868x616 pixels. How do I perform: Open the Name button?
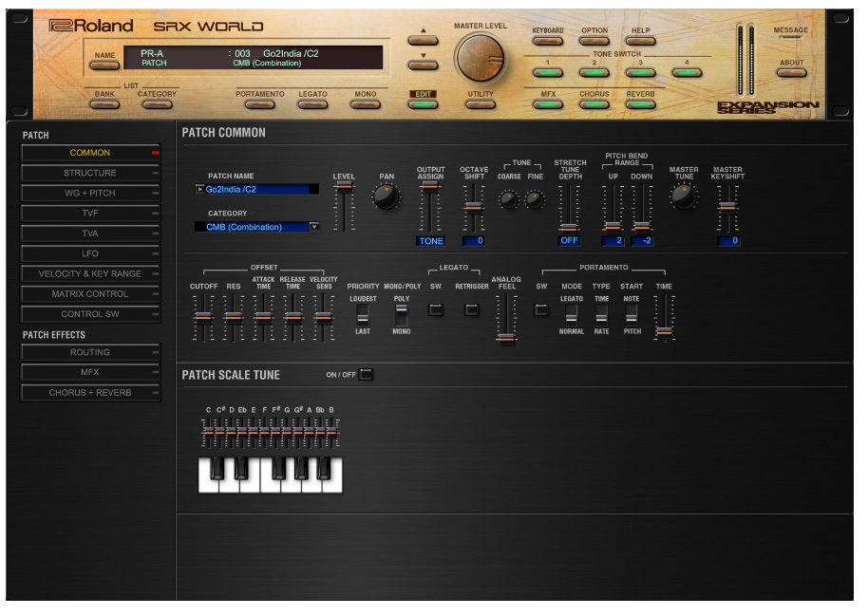(104, 65)
